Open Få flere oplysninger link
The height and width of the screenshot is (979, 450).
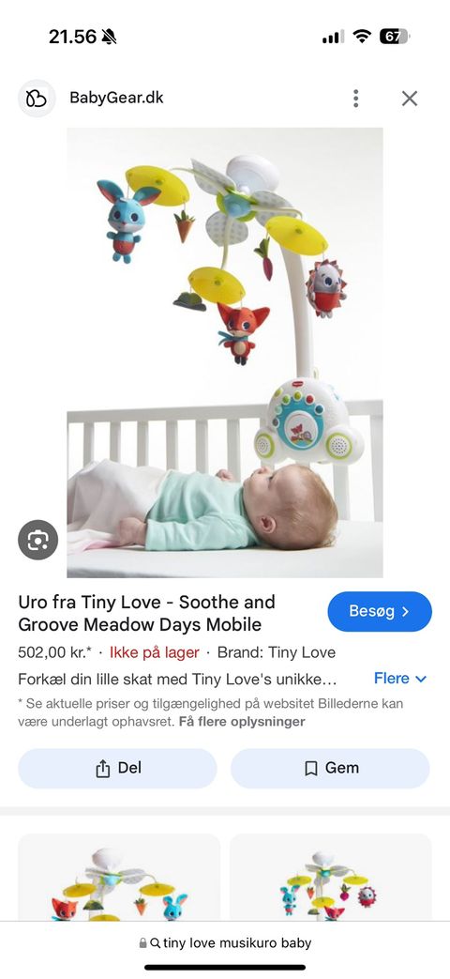tap(242, 722)
